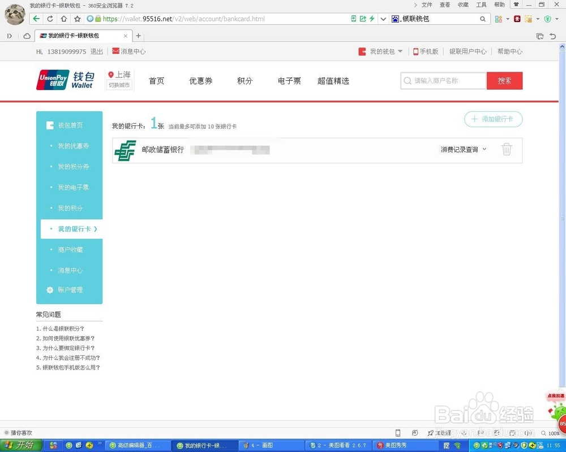Open the 电子票 navigation tab
The width and height of the screenshot is (566, 452).
click(x=289, y=81)
